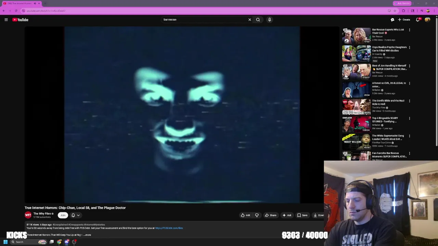This screenshot has height=246, width=438.
Task: Close the True Internet Horrors tab
Action: pos(39,3)
